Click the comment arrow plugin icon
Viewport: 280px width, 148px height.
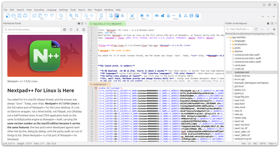[x=174, y=16]
